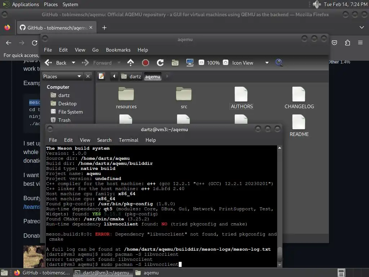Select the AUTHORS file
369x277 pixels.
[x=241, y=98]
